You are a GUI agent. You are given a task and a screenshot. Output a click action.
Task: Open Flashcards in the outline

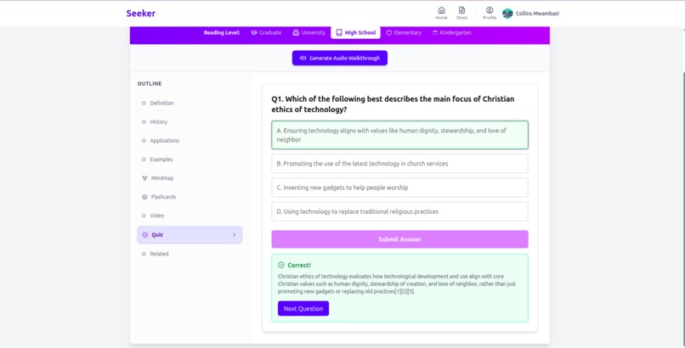pos(190,197)
